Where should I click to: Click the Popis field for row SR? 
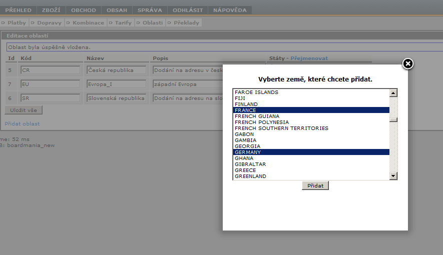pos(188,98)
